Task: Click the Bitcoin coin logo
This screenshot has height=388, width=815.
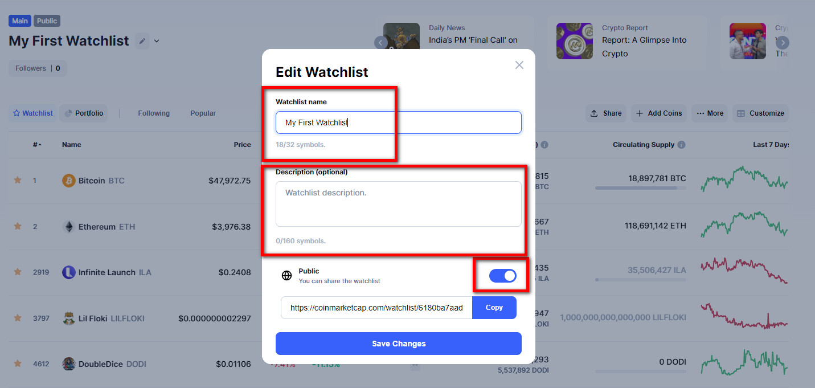Action: tap(68, 181)
